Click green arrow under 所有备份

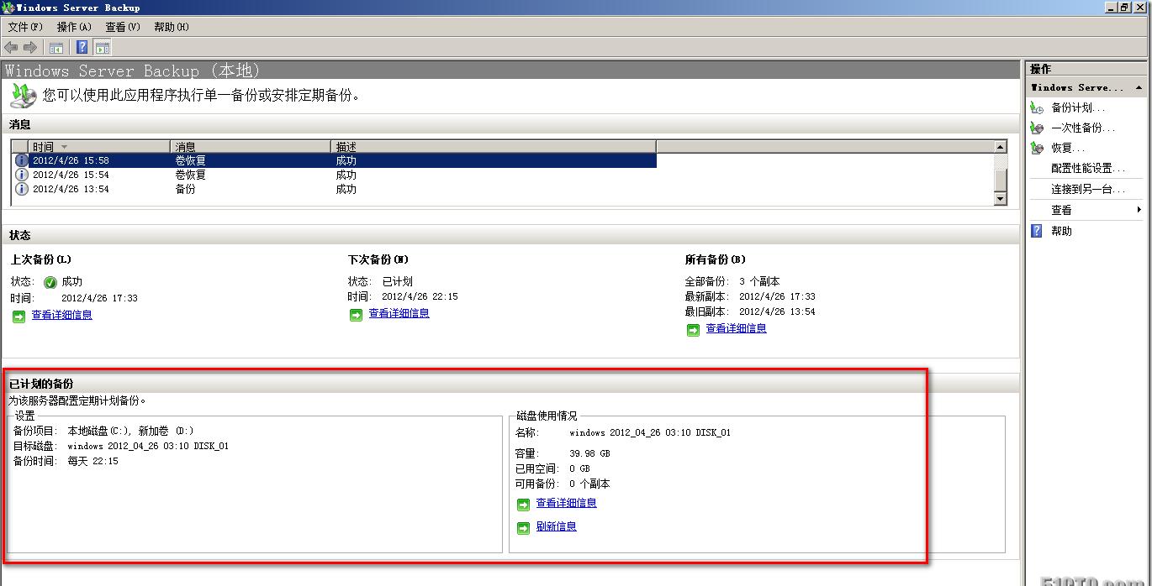[693, 329]
